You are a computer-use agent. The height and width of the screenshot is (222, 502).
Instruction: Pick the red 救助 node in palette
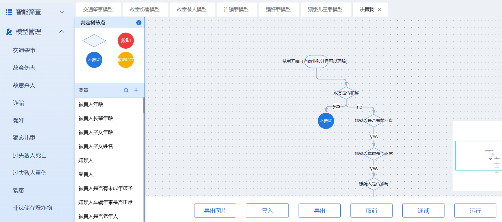[126, 41]
